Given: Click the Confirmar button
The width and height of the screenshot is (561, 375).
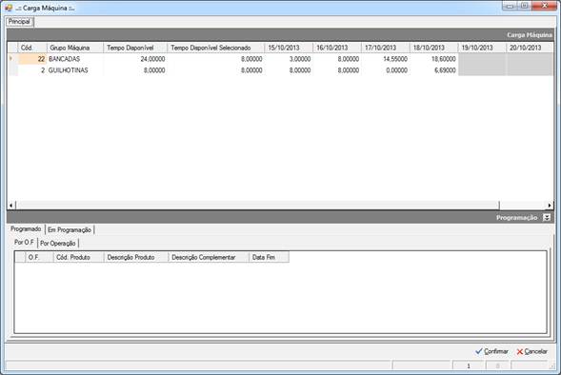Looking at the screenshot, I should (x=492, y=351).
